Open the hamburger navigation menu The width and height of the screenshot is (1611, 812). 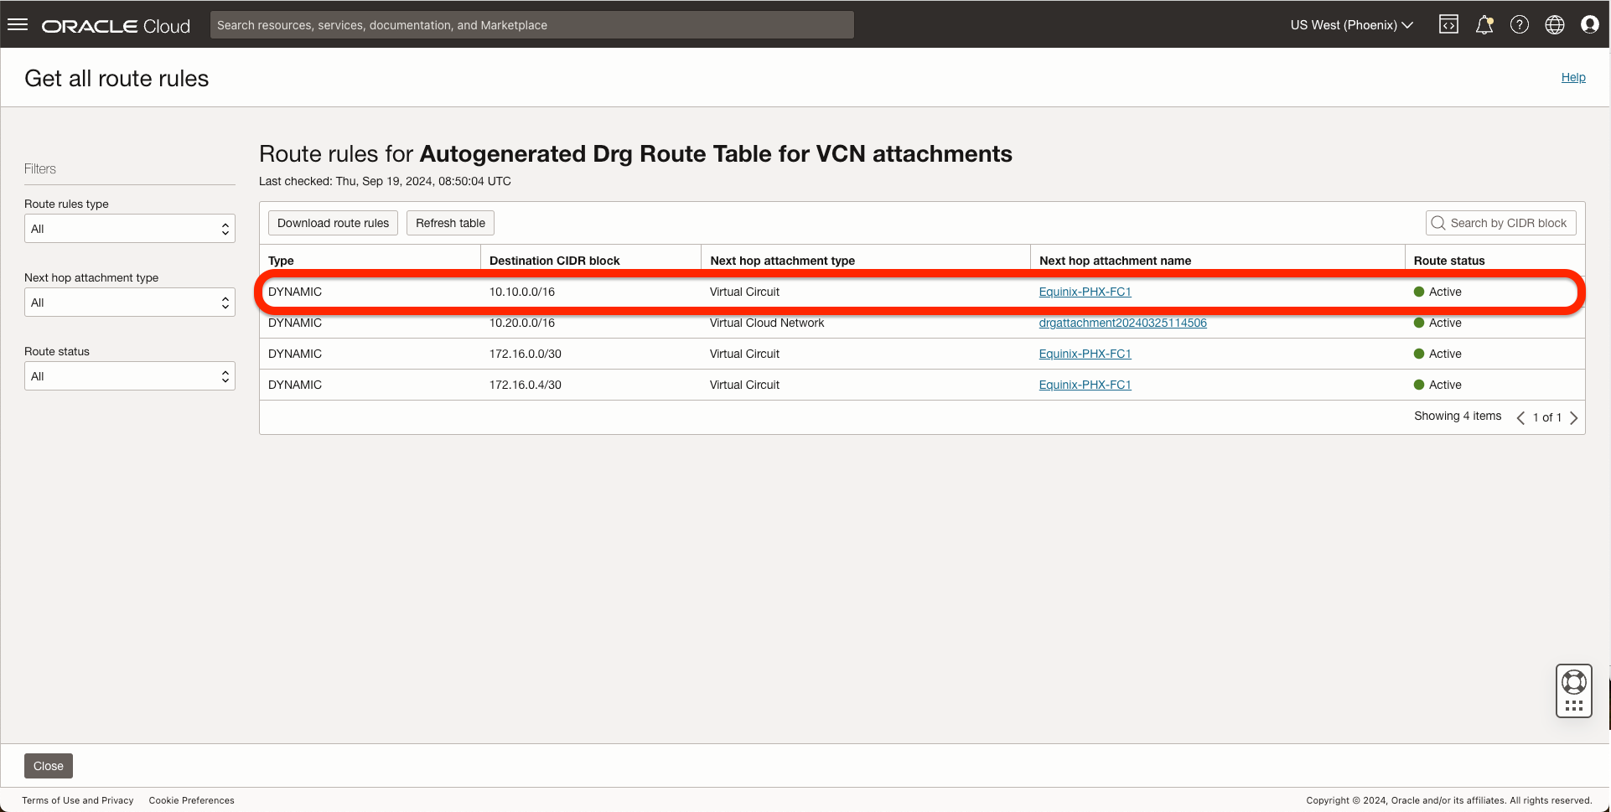coord(18,25)
